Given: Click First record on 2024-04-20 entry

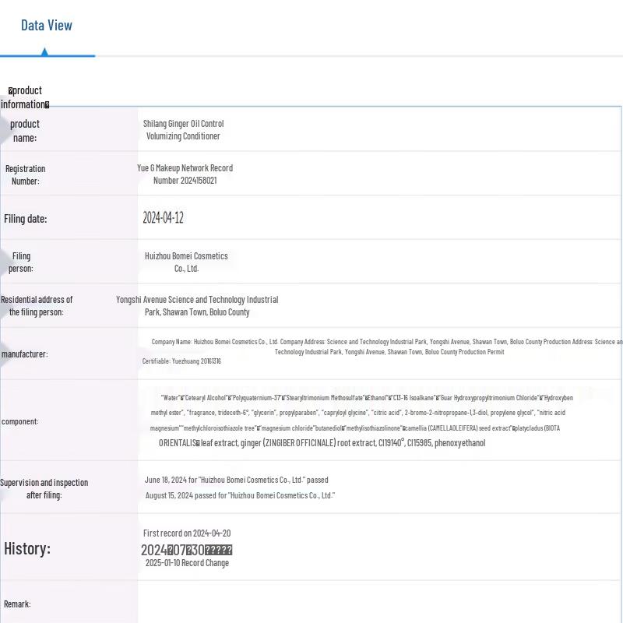Looking at the screenshot, I should [x=187, y=533].
